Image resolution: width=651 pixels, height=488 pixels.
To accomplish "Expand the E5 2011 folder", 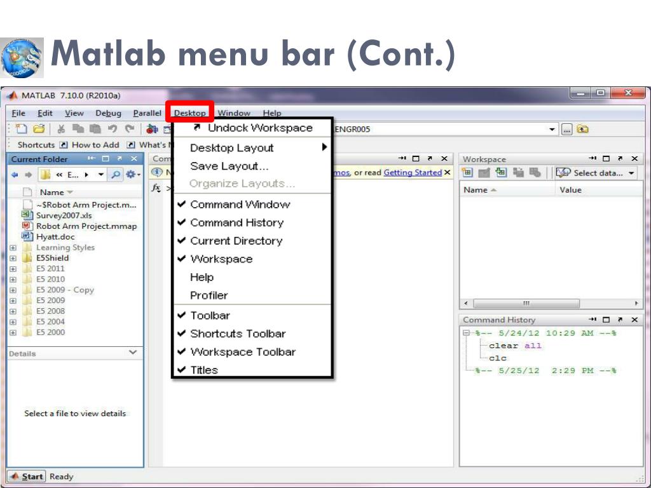I will click(x=13, y=269).
